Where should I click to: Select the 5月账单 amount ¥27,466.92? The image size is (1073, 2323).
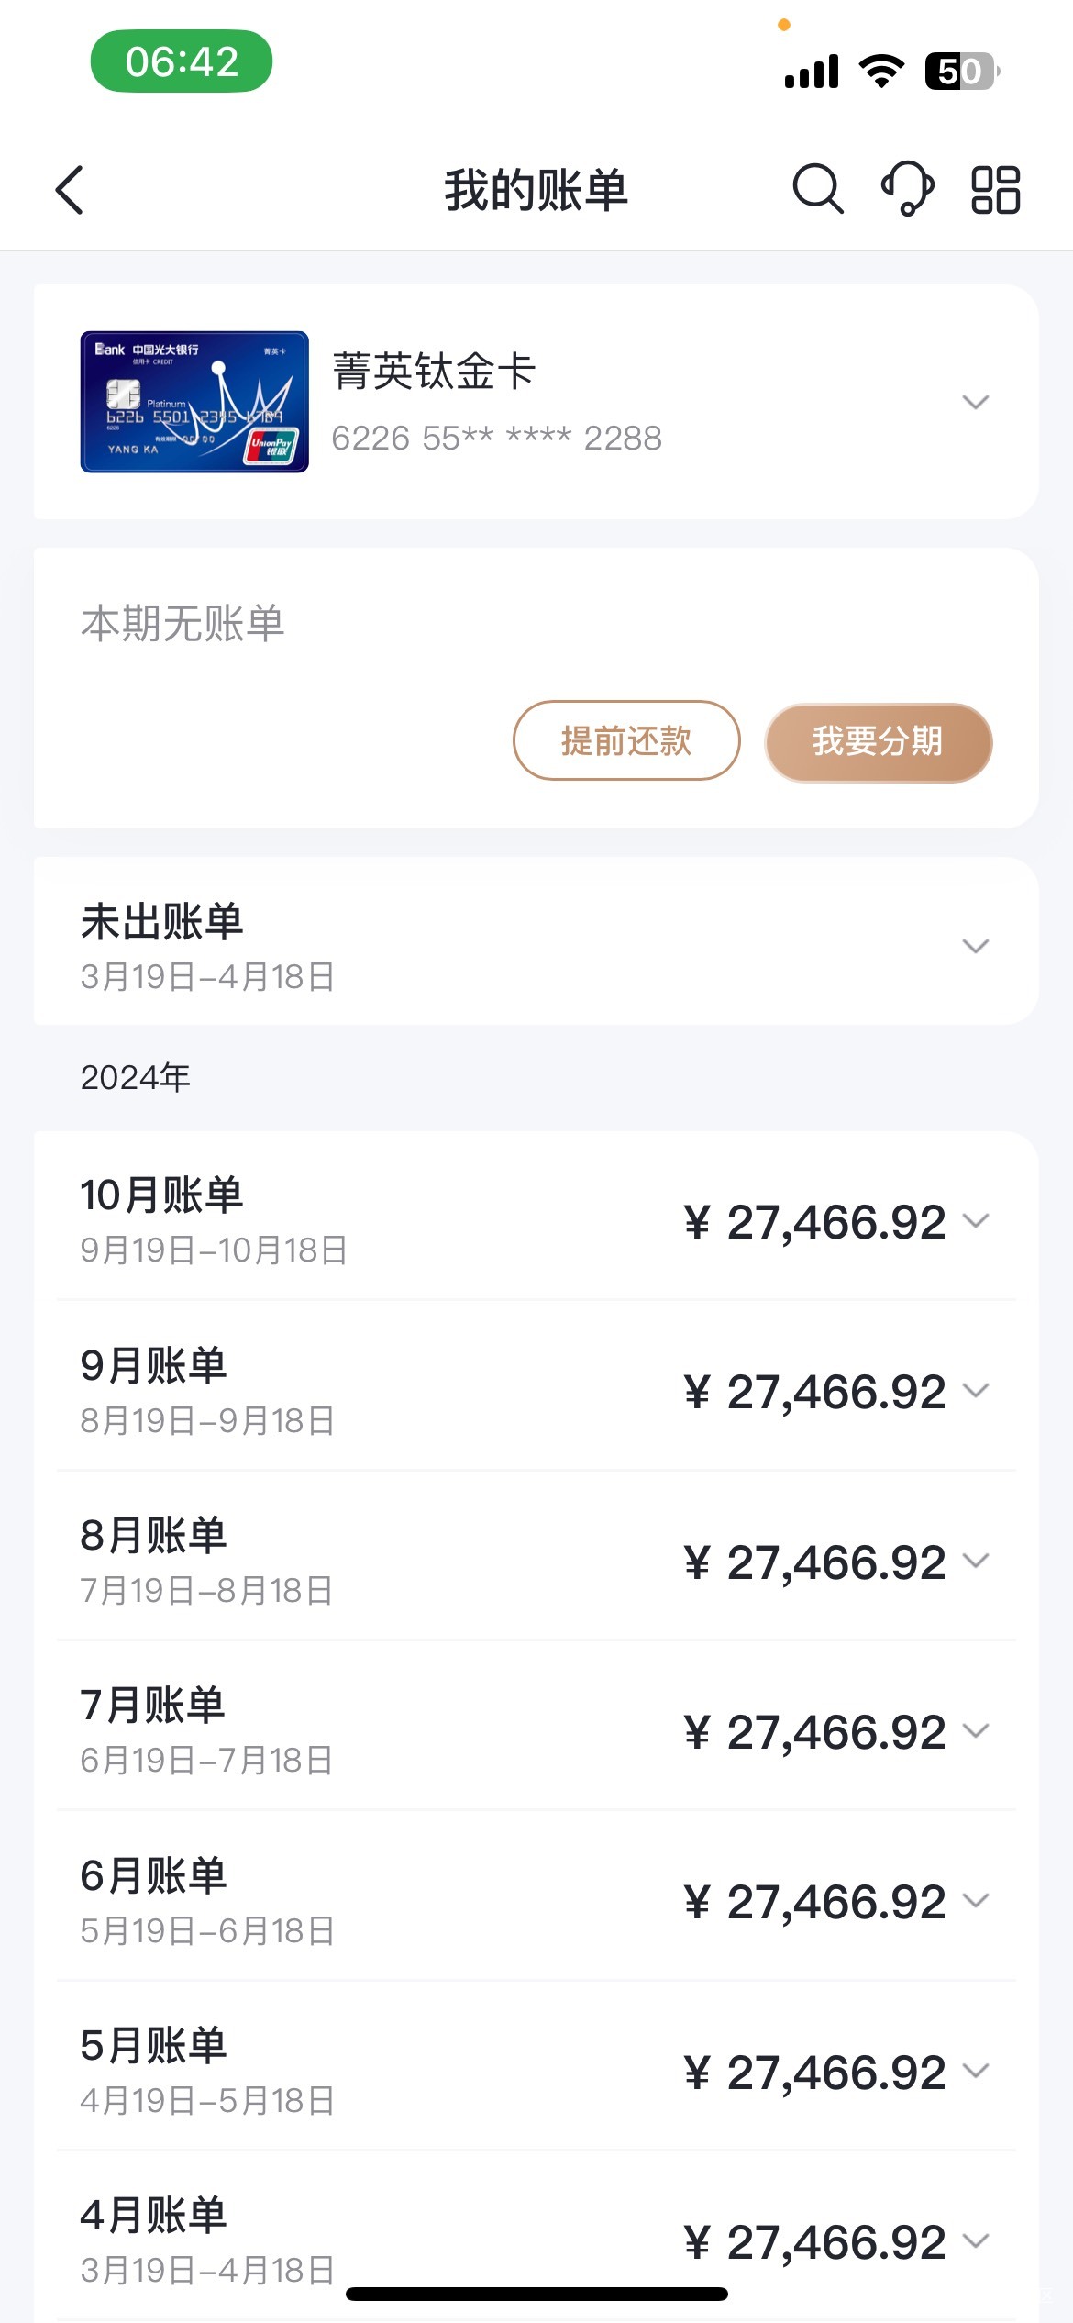point(814,2073)
